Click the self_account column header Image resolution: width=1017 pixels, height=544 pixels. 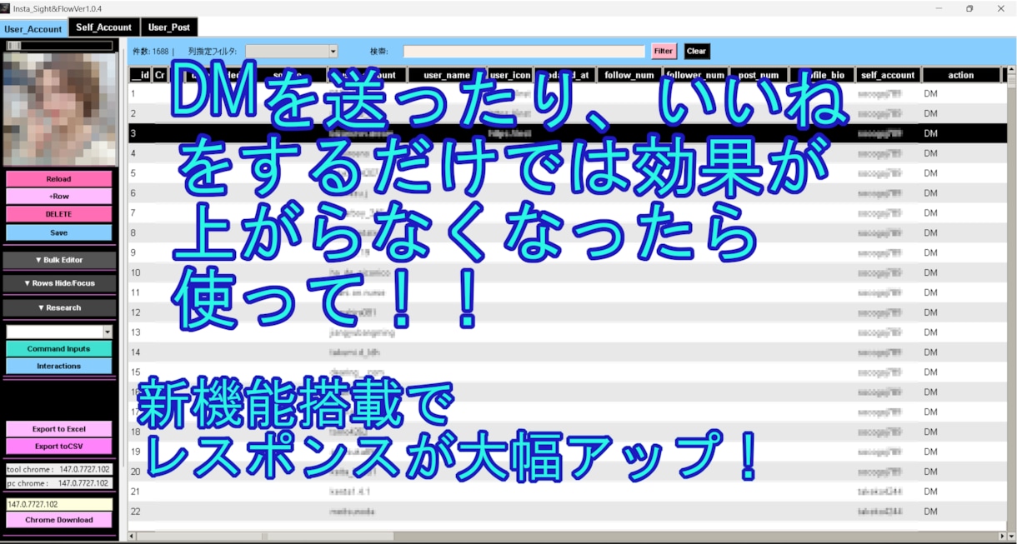click(888, 75)
